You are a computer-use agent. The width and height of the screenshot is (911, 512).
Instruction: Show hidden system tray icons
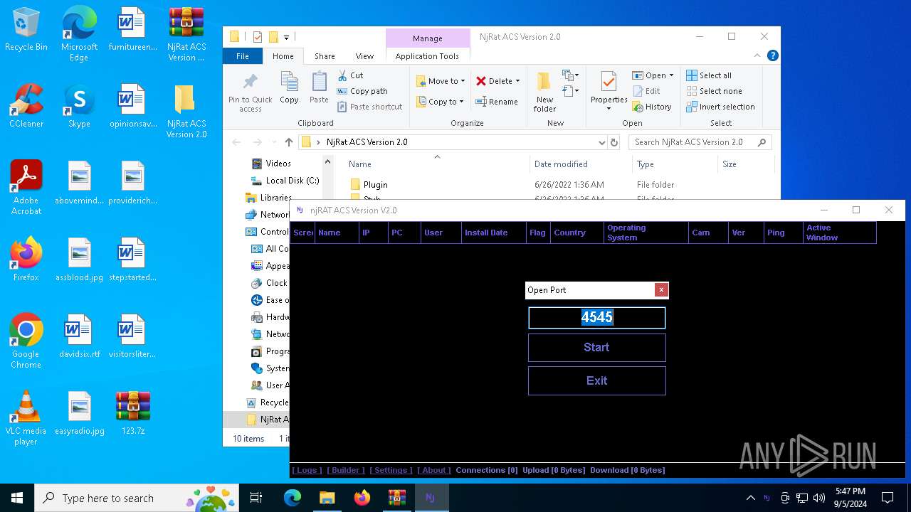(750, 498)
